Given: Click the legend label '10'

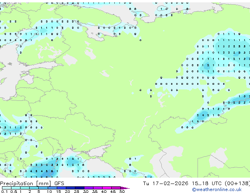Looking at the screenshot, I should pos(49,191).
